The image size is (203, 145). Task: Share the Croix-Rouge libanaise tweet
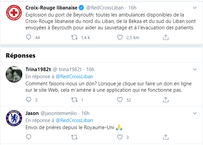pyautogui.click(x=165, y=38)
